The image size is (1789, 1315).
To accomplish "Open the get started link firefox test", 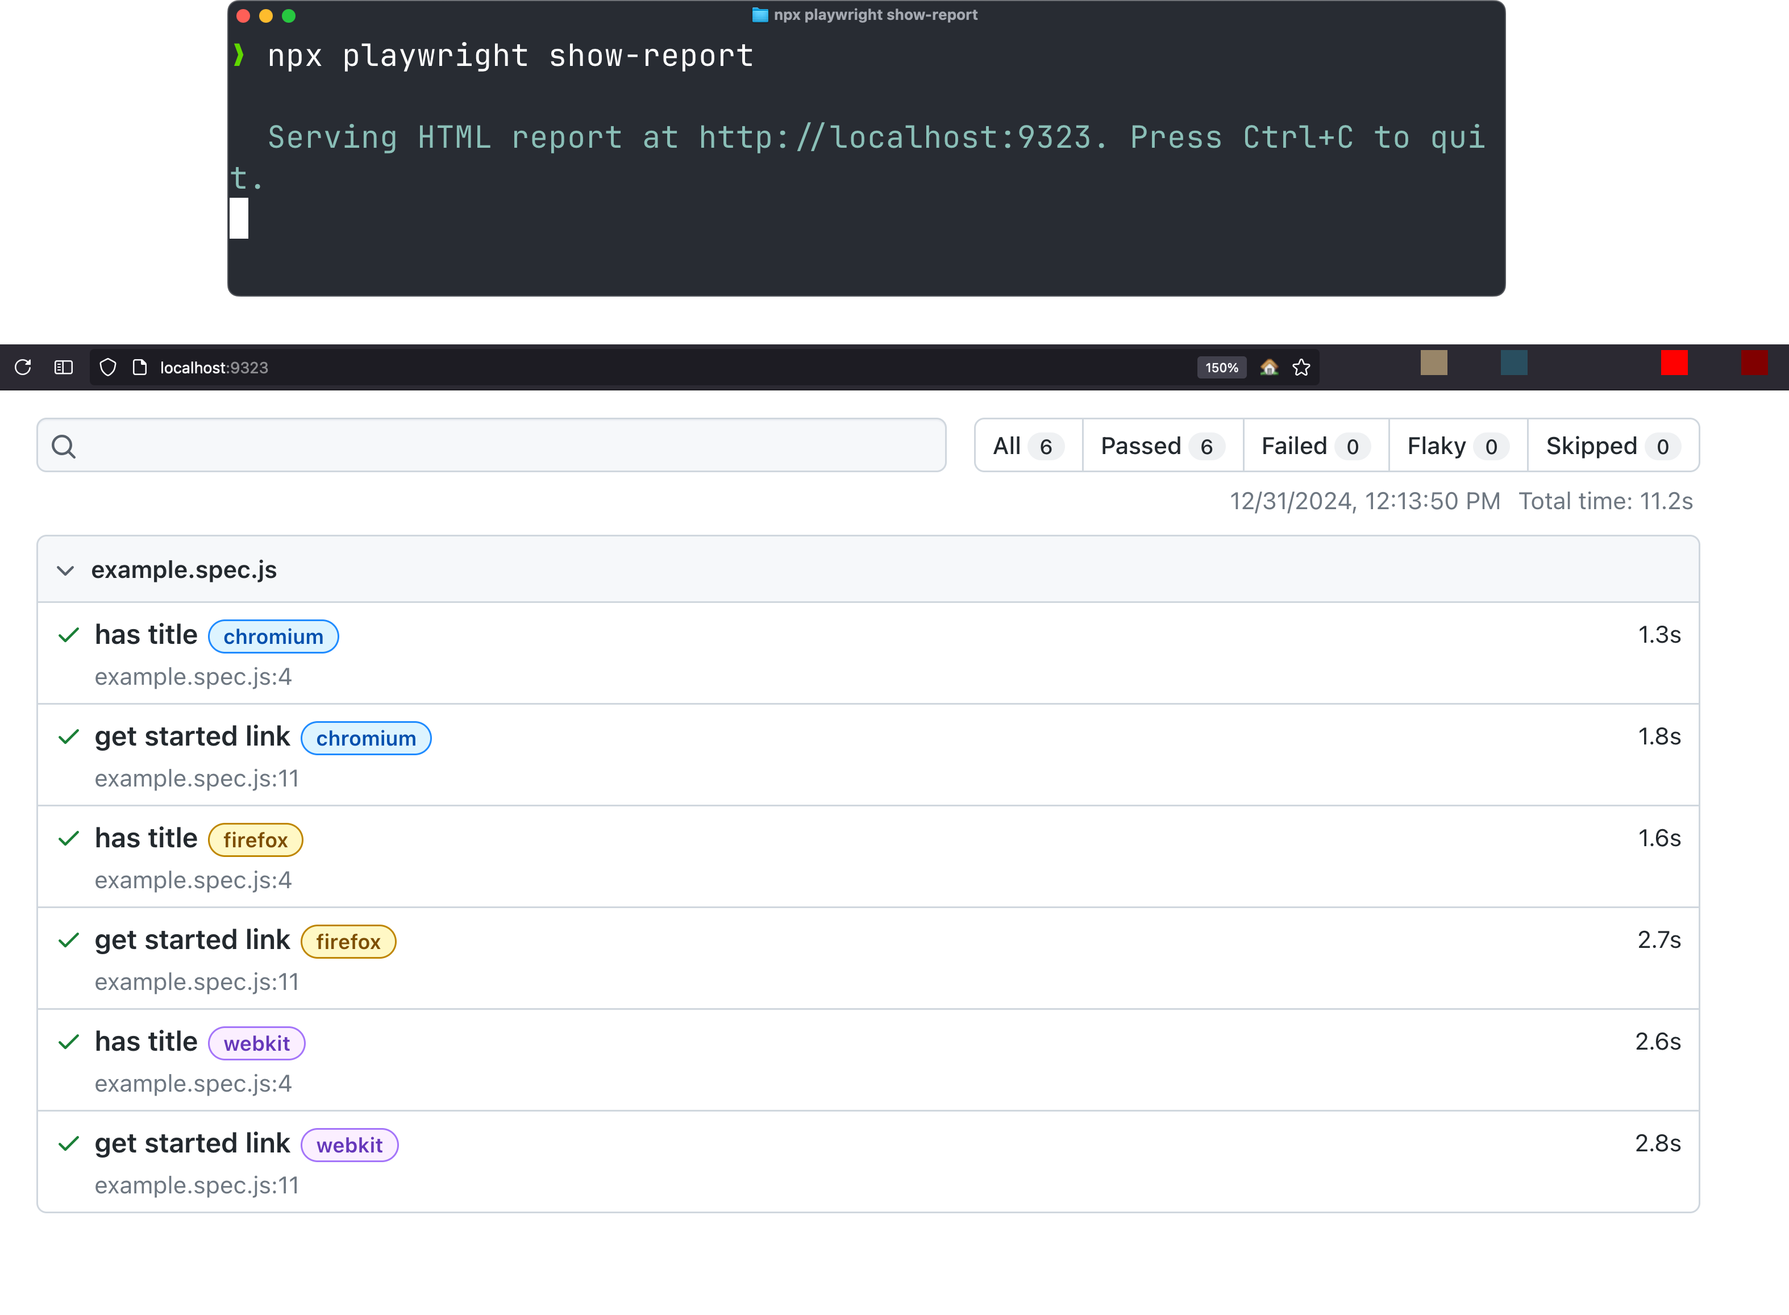I will 192,940.
